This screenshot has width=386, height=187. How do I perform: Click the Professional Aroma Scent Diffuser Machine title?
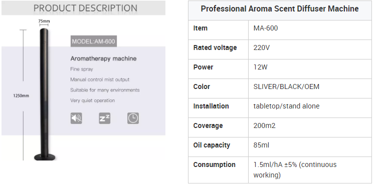280,9
